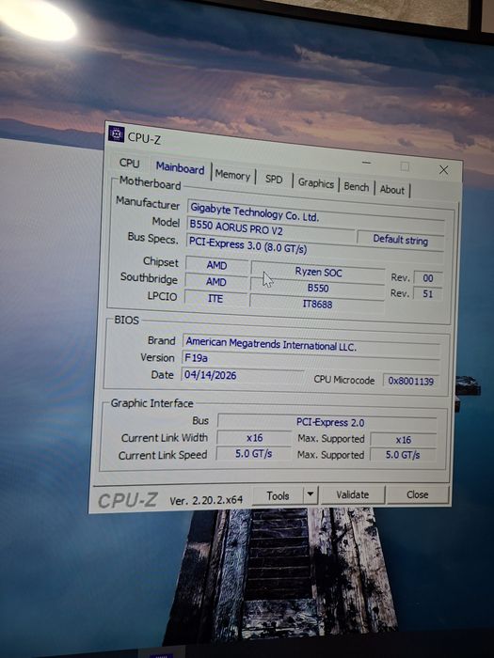This screenshot has height=658, width=494.
Task: Select the Mainboard tab
Action: (x=181, y=168)
